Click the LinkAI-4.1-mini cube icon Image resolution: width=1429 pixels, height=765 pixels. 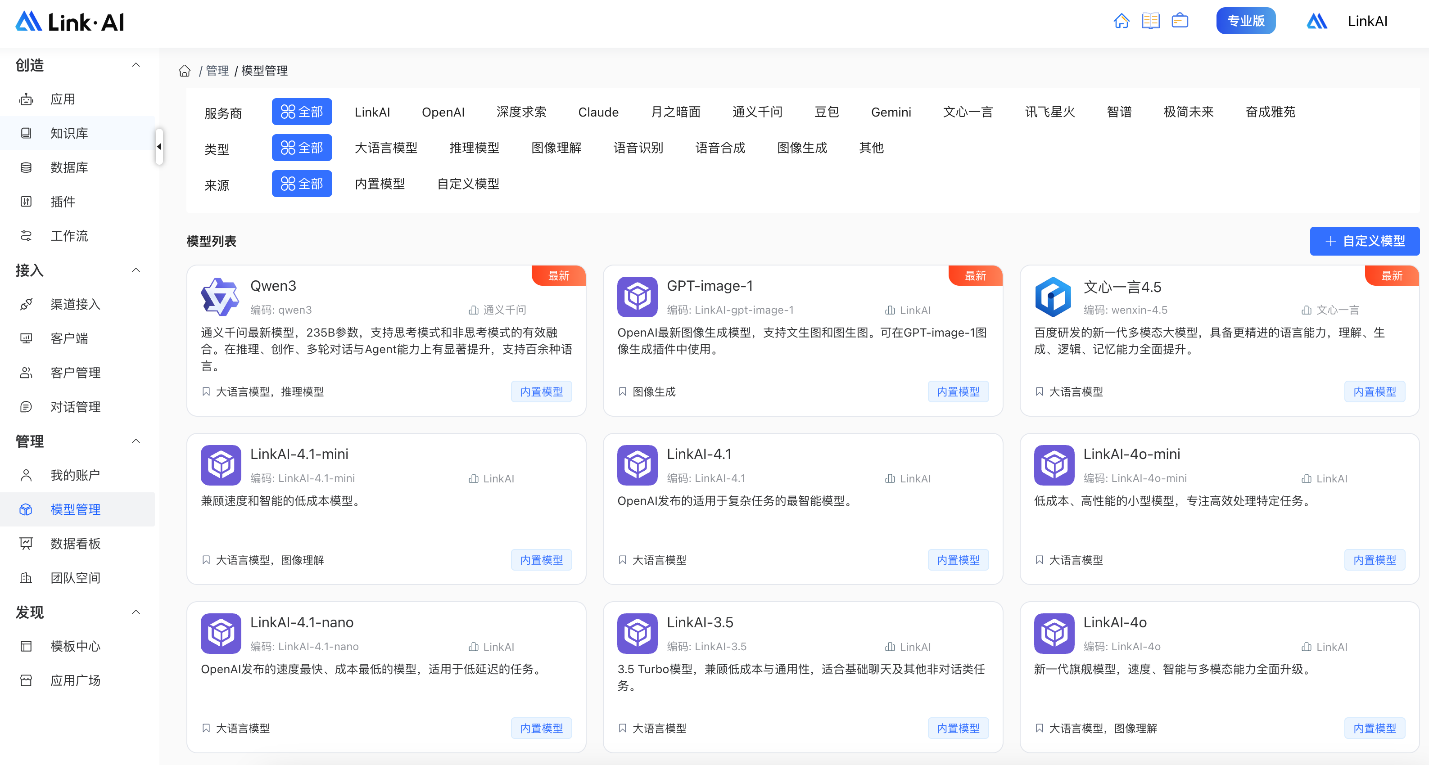click(220, 465)
